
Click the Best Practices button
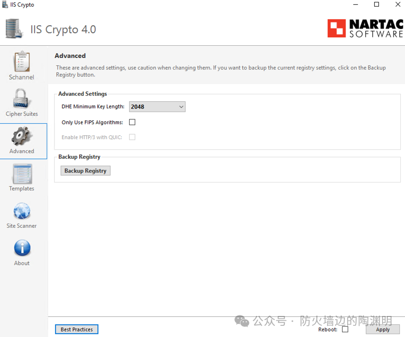pos(76,330)
